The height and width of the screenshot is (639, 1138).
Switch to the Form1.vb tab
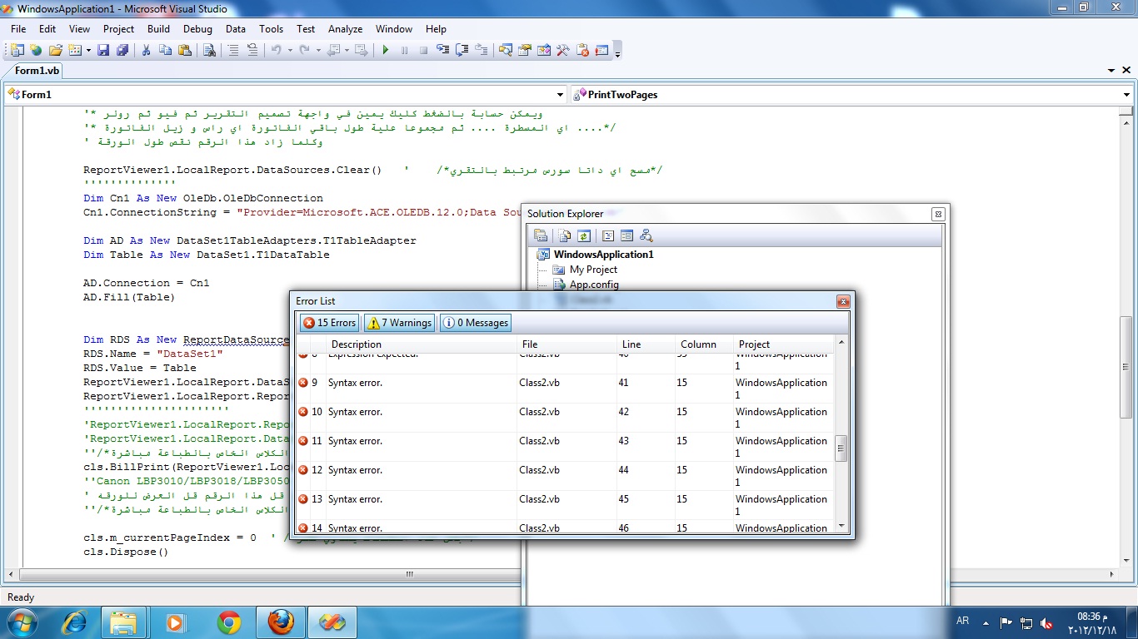[x=37, y=71]
